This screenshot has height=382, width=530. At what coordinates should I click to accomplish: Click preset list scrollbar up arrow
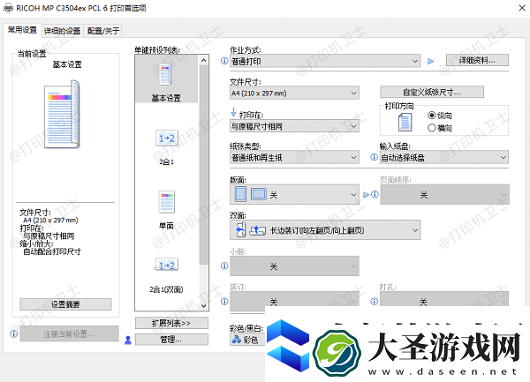(203, 60)
